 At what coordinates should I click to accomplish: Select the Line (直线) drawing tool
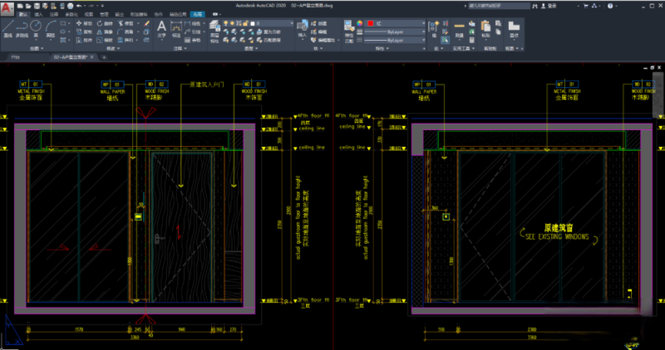pyautogui.click(x=7, y=27)
